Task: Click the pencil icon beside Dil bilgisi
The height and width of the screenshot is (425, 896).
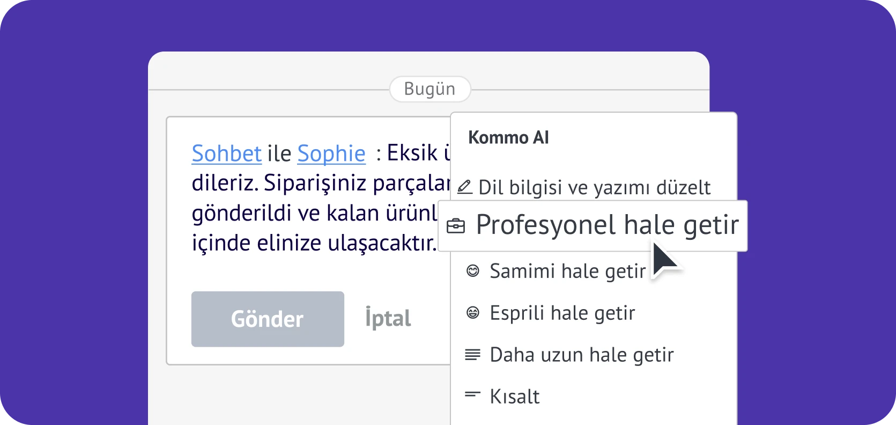Action: click(464, 187)
